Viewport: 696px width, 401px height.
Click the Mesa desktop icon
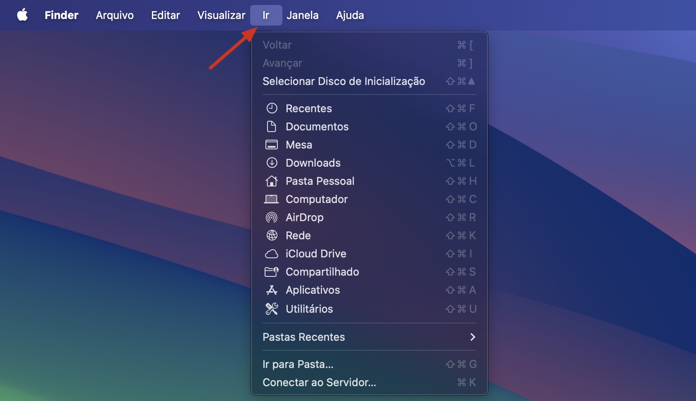[272, 145]
